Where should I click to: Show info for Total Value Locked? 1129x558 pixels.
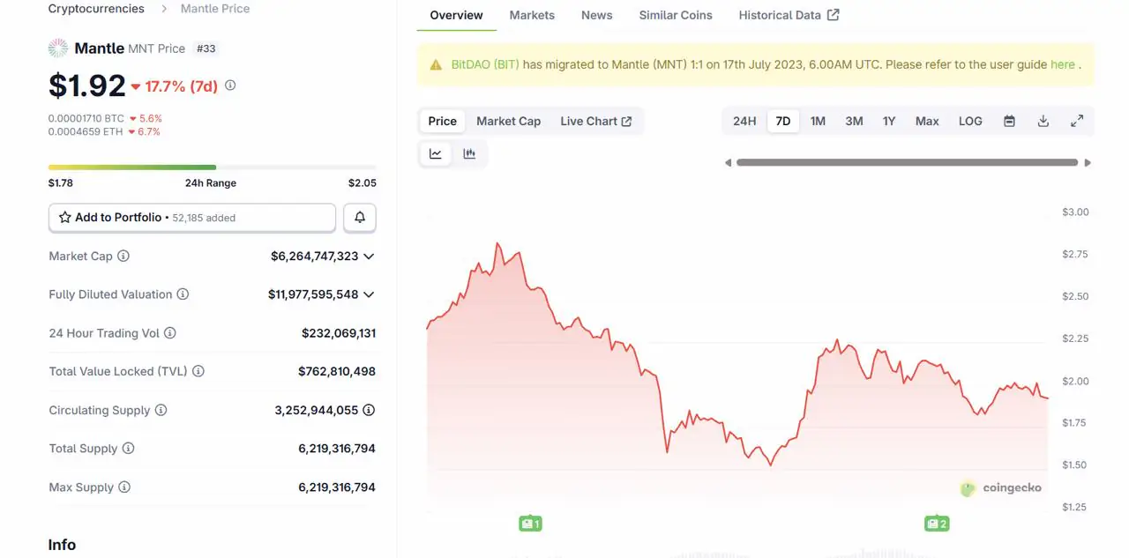point(198,371)
